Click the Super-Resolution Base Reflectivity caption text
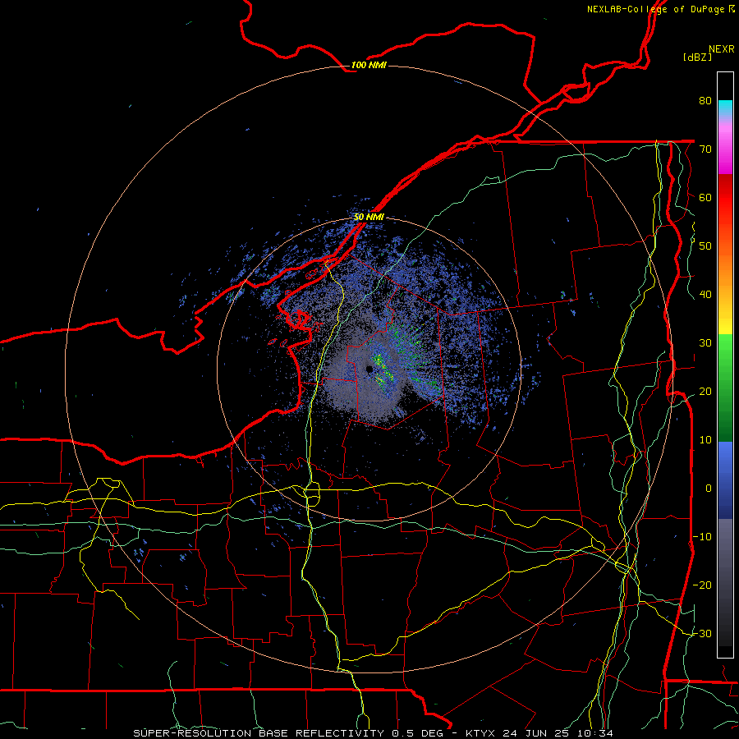Screen dimensions: 739x739 pos(258,733)
